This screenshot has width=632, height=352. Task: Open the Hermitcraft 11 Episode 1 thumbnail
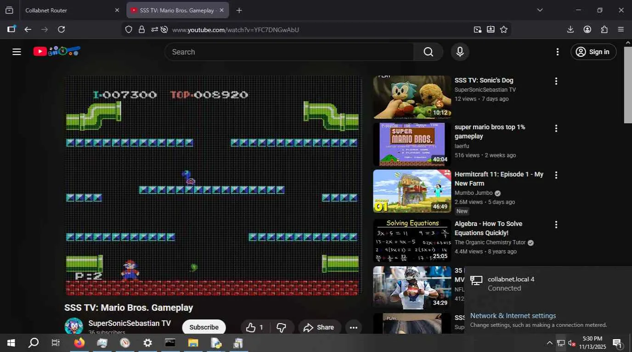pos(412,191)
